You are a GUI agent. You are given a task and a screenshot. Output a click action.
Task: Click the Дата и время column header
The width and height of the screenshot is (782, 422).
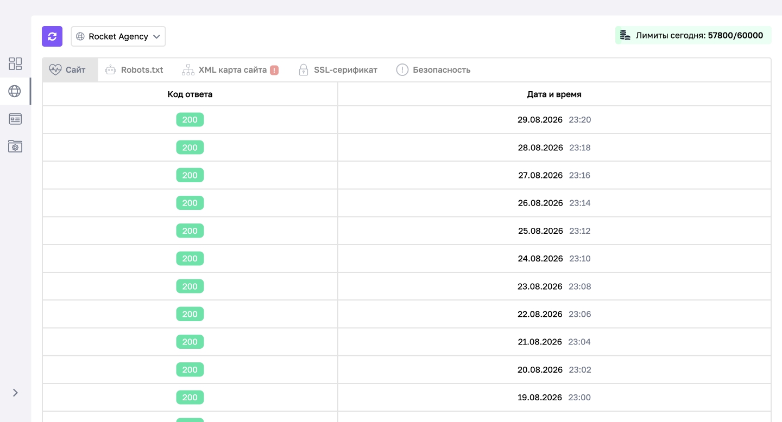554,94
